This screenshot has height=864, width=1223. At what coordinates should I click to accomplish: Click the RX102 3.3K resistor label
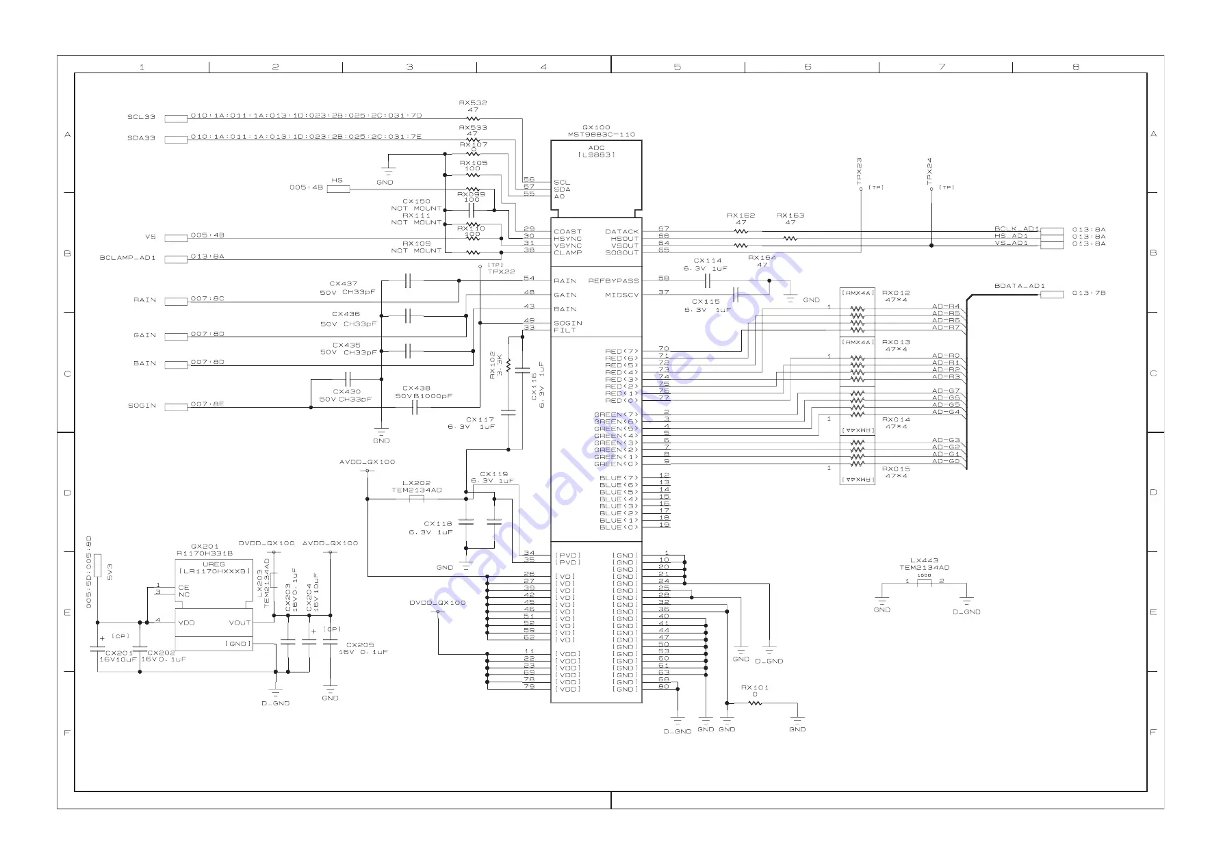[496, 365]
